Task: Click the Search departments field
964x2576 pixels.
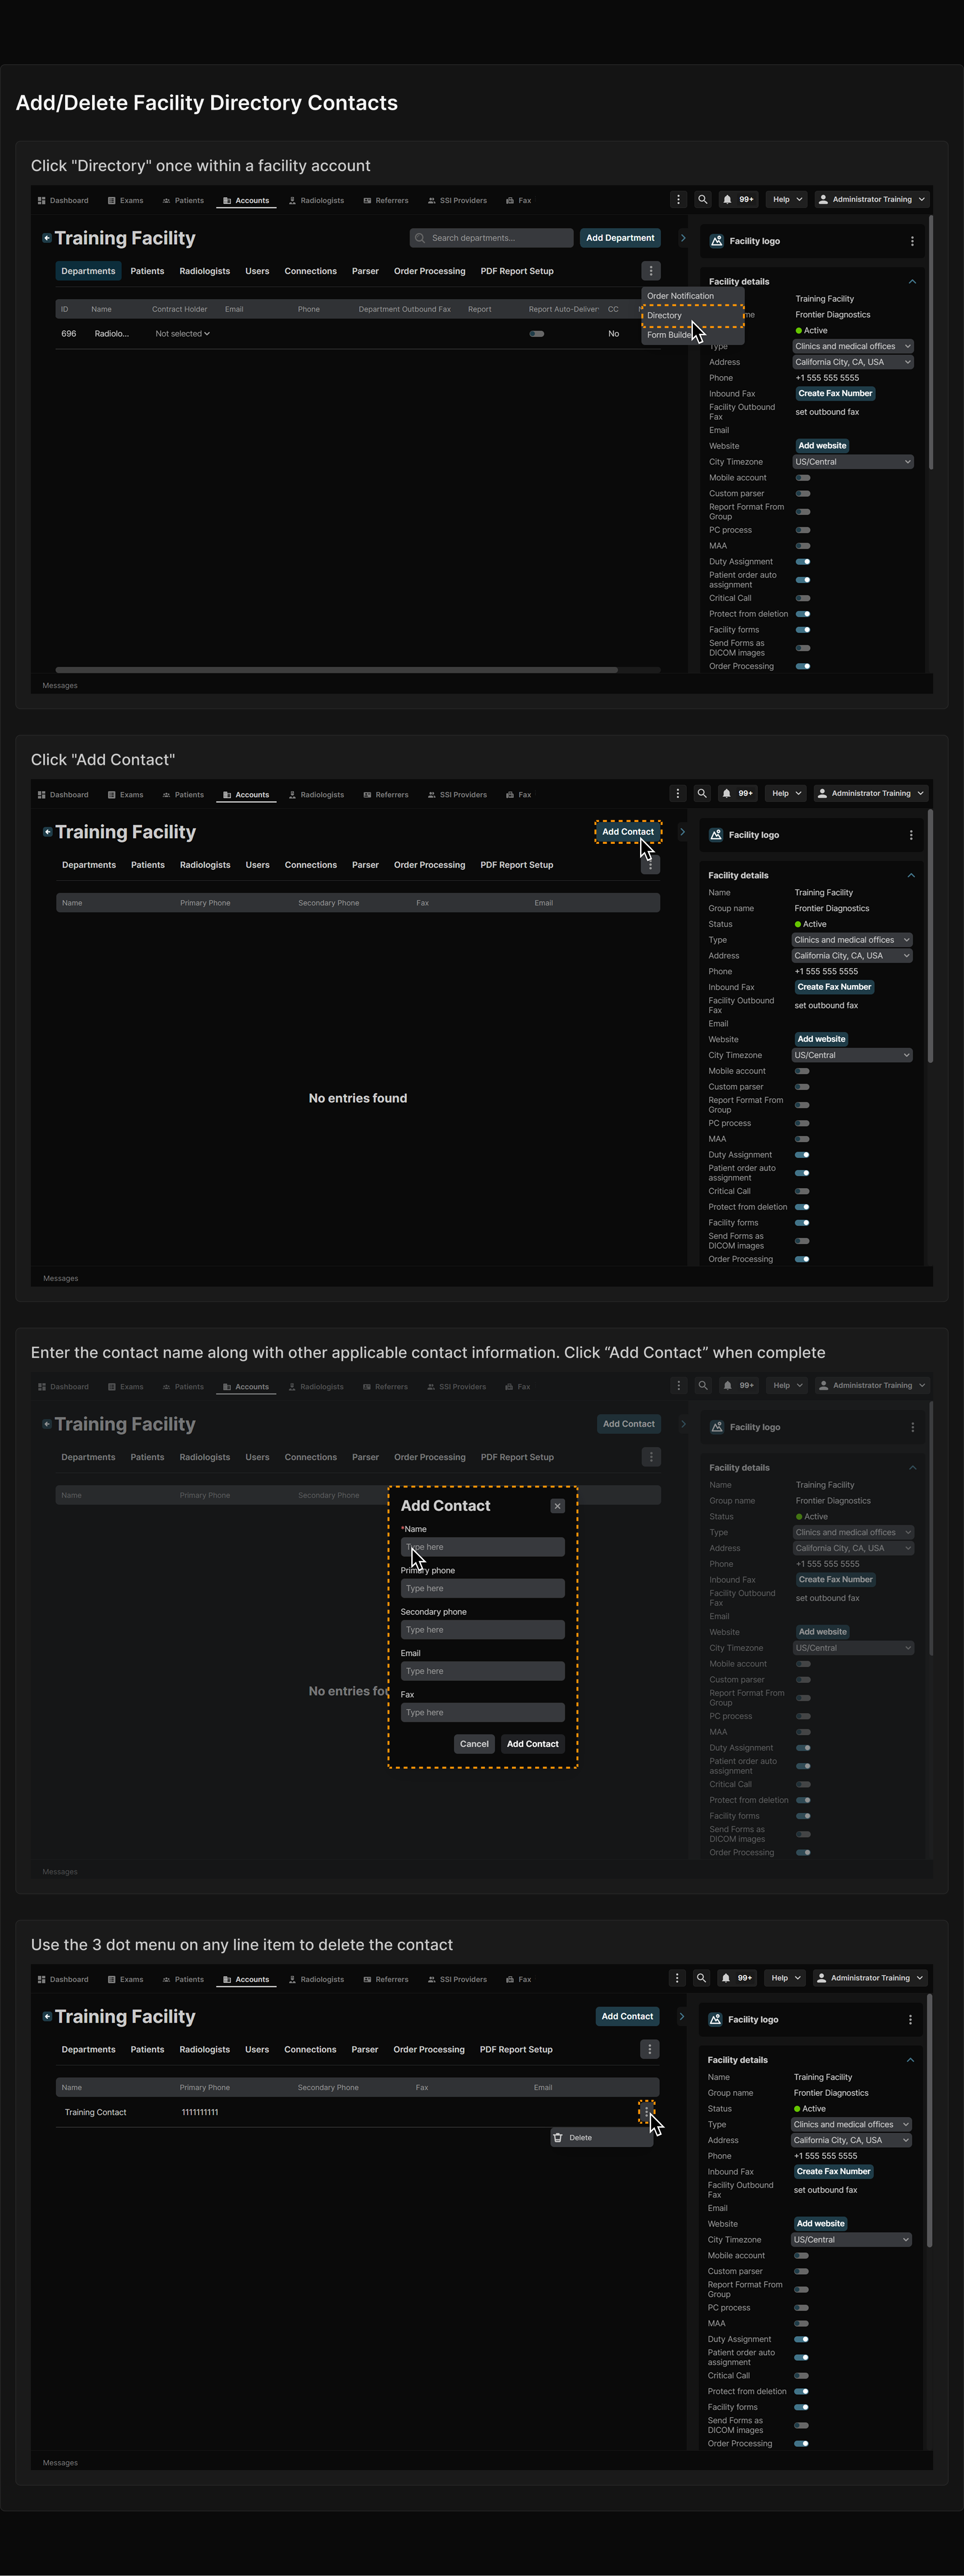Action: (491, 238)
